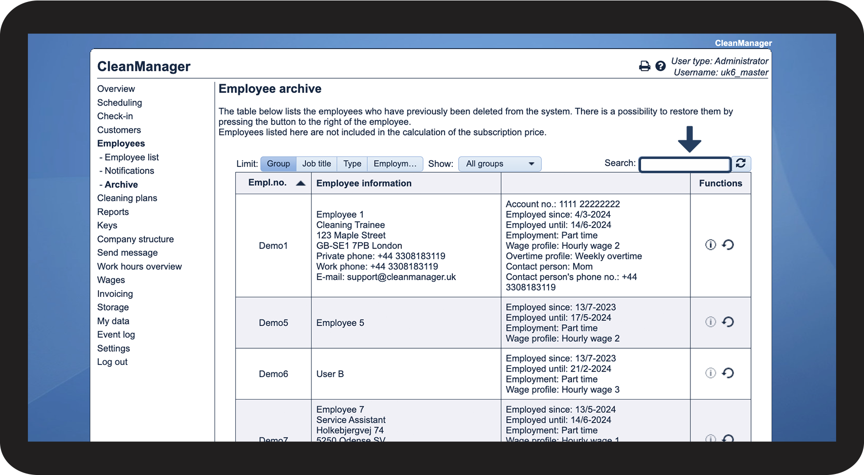Click Wage profile: Hourly wage 3 text

[x=563, y=390]
